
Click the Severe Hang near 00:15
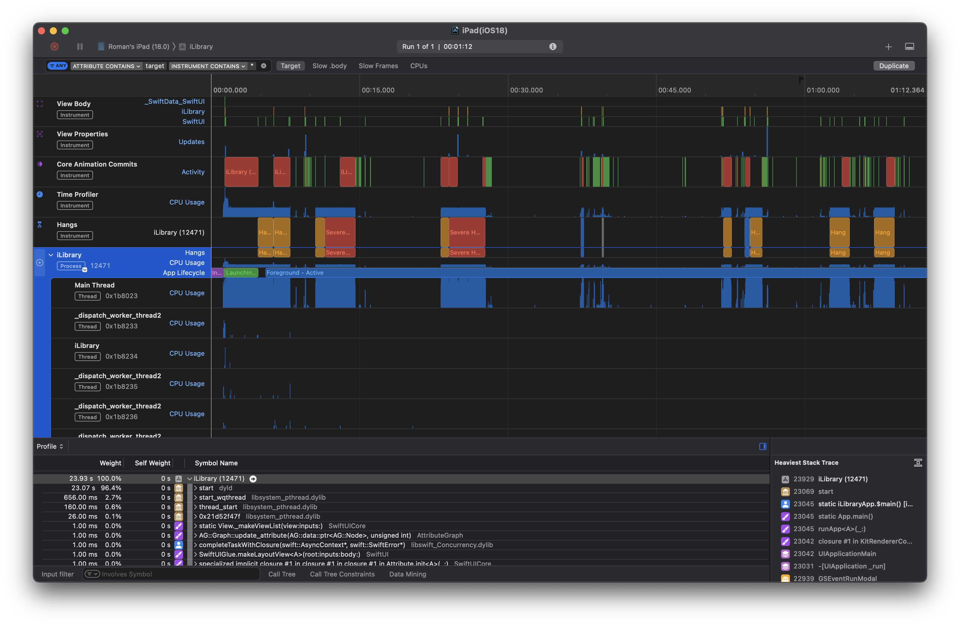pyautogui.click(x=340, y=232)
